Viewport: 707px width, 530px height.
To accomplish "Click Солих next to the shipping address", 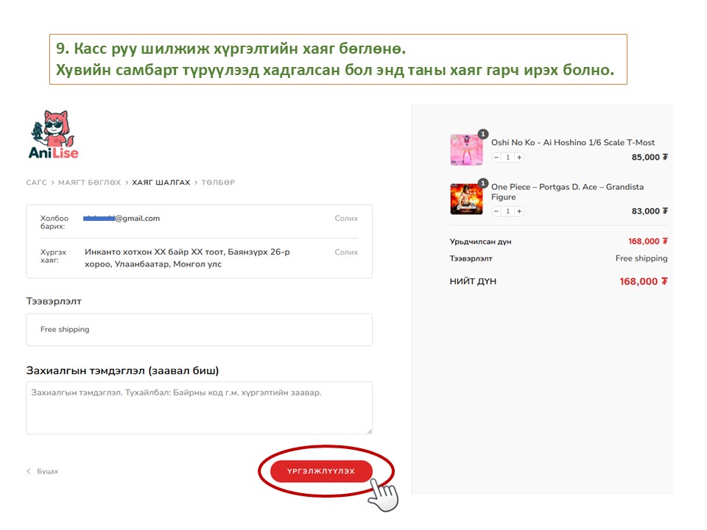I will pos(346,252).
